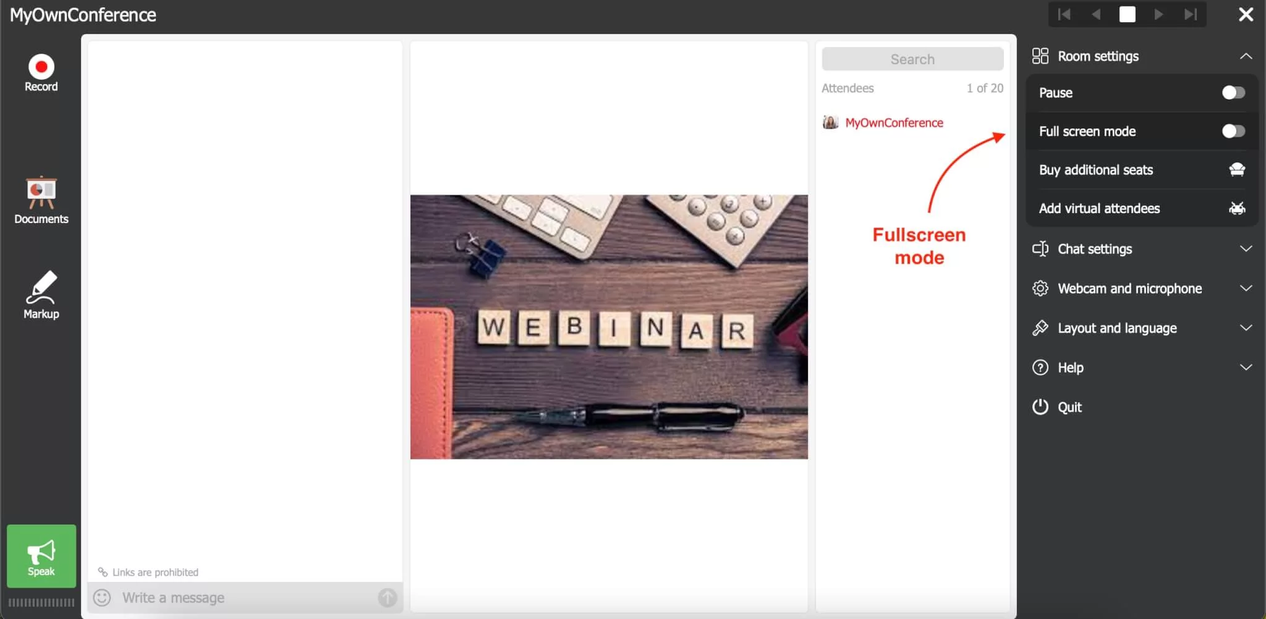The height and width of the screenshot is (619, 1266).
Task: Select the Markup pen tool
Action: point(41,287)
